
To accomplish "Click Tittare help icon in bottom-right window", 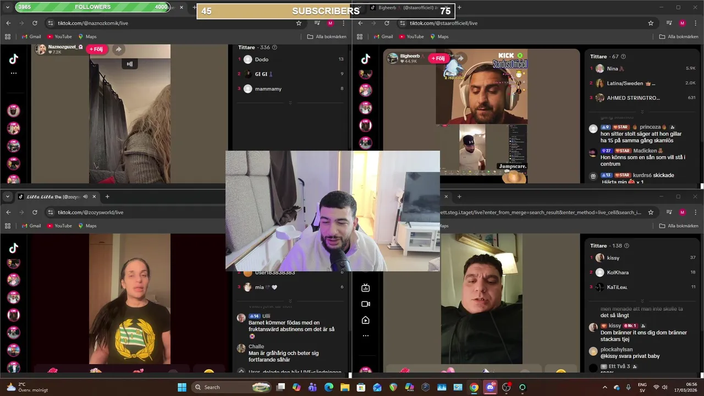I will tap(626, 245).
